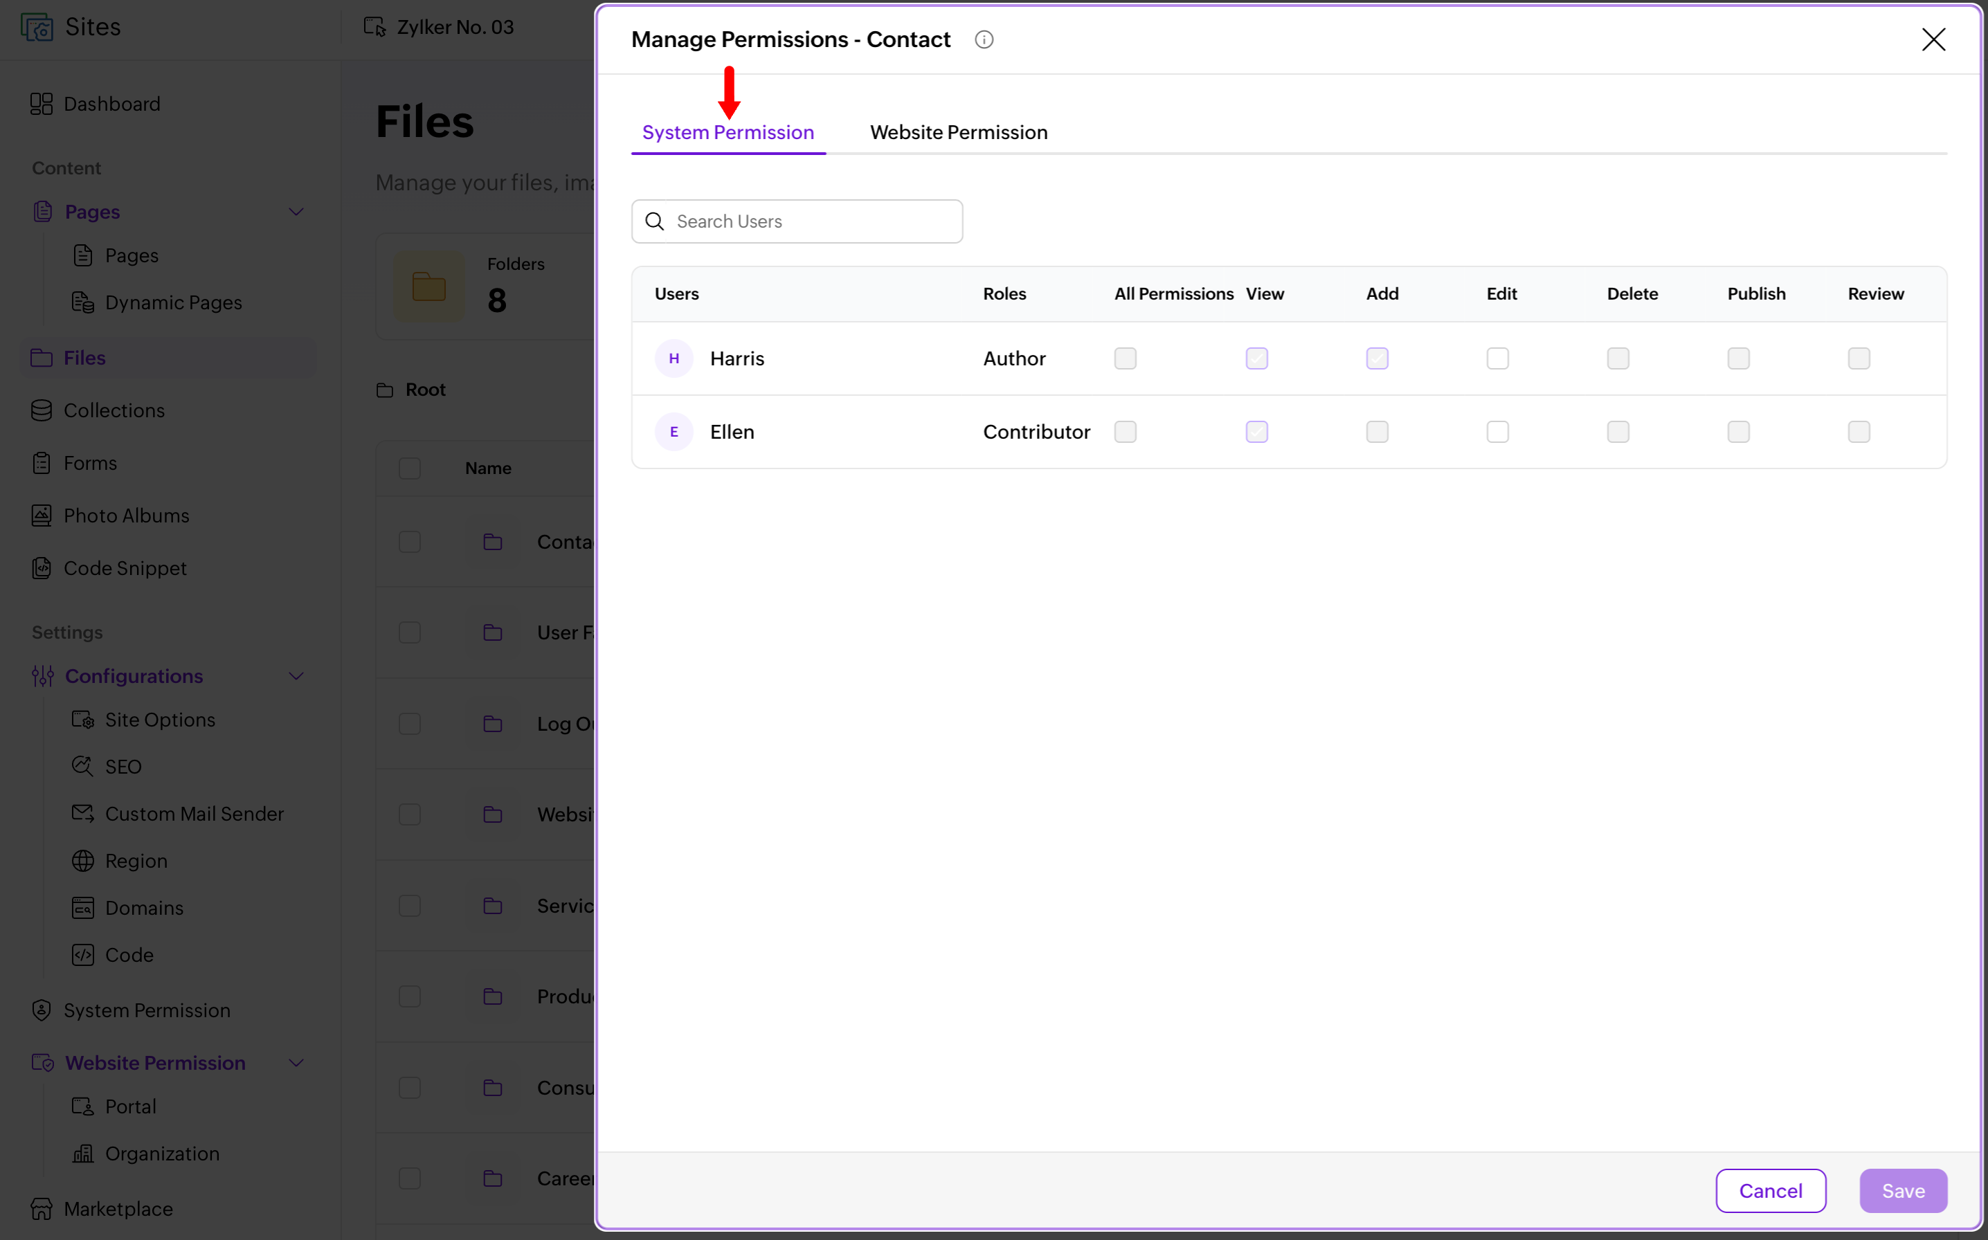Open the Photo Albums sidebar icon
Viewport: 1988px width, 1240px height.
click(x=41, y=516)
